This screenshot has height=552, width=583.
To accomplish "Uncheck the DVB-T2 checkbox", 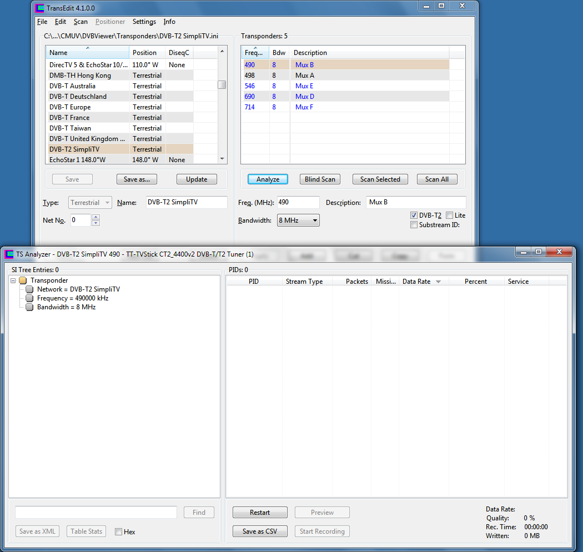I will (414, 215).
